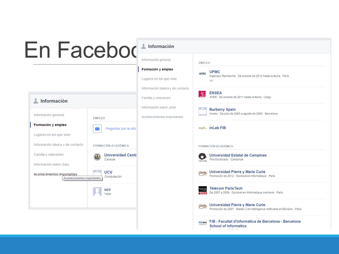Open Universidad Pierre y Marie Curie 2012 entry
The width and height of the screenshot is (339, 254).
coord(237,172)
